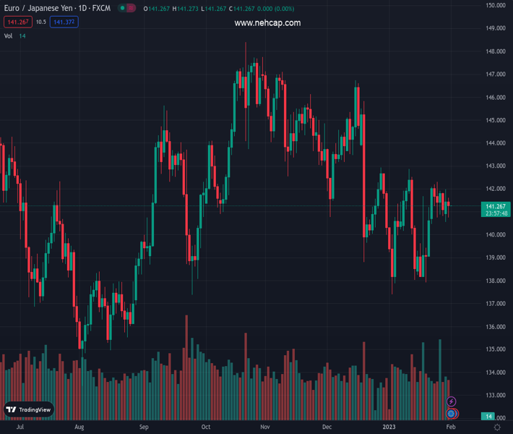
Task: Click the purple lightning event marker
Action: (452, 401)
